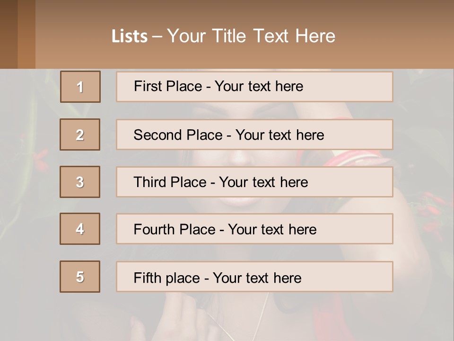Click the number 1 box

pyautogui.click(x=80, y=87)
